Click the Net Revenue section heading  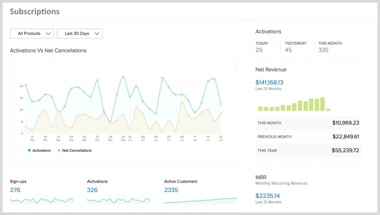tap(271, 69)
